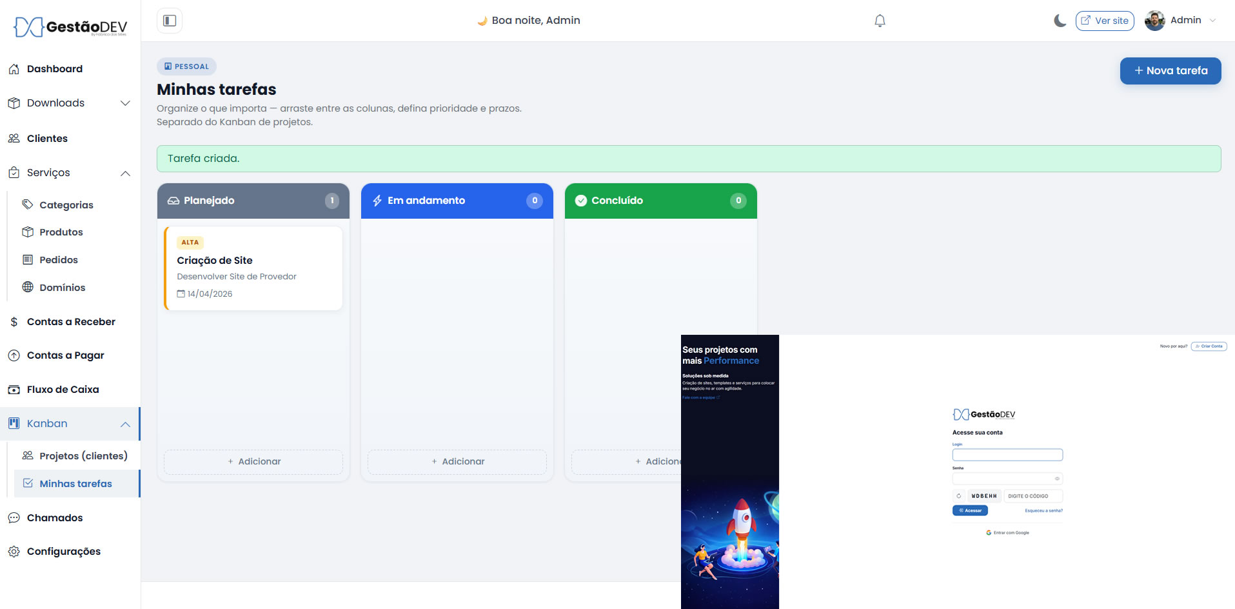
Task: Click the Esqueceu a senha link
Action: coord(1043,510)
